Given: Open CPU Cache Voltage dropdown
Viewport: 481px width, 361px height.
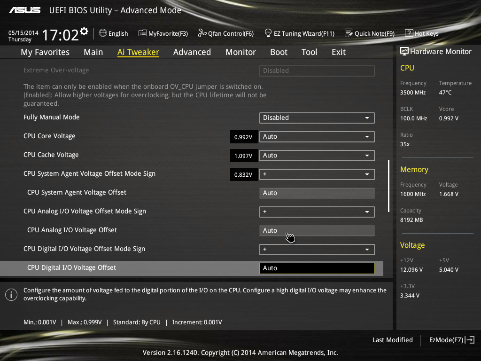Looking at the screenshot, I should [317, 155].
